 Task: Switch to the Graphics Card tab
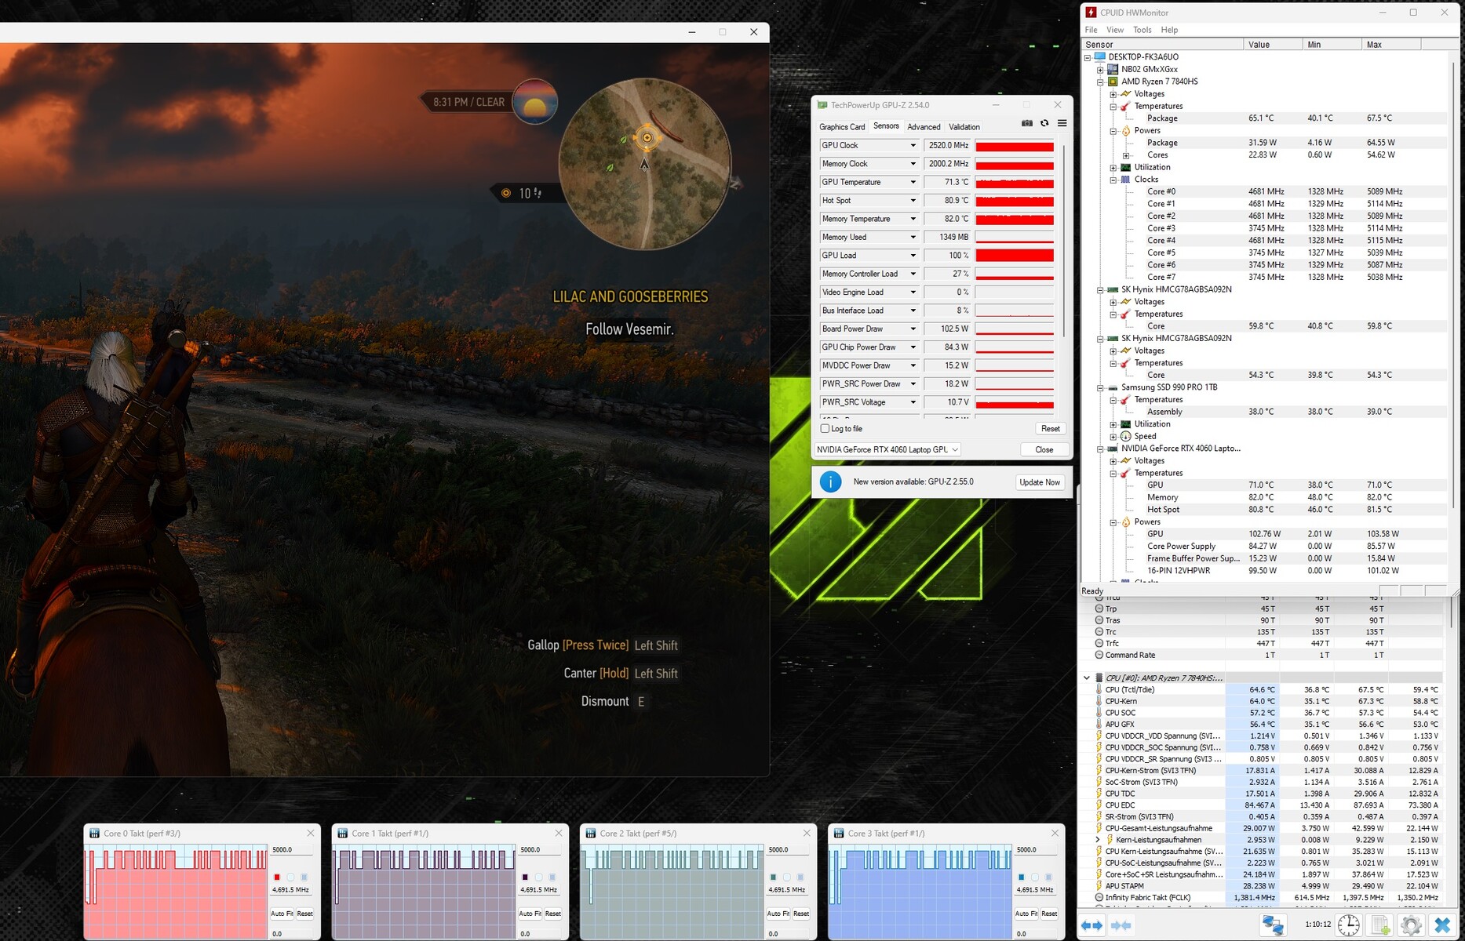(841, 127)
